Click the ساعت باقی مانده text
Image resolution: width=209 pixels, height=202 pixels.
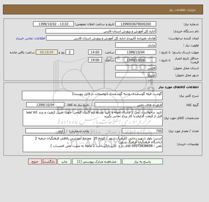click(x=22, y=52)
